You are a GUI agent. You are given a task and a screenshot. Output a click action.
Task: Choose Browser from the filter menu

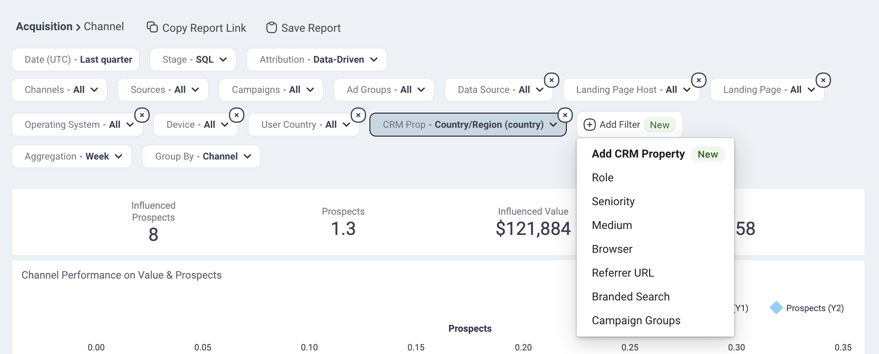point(655,249)
